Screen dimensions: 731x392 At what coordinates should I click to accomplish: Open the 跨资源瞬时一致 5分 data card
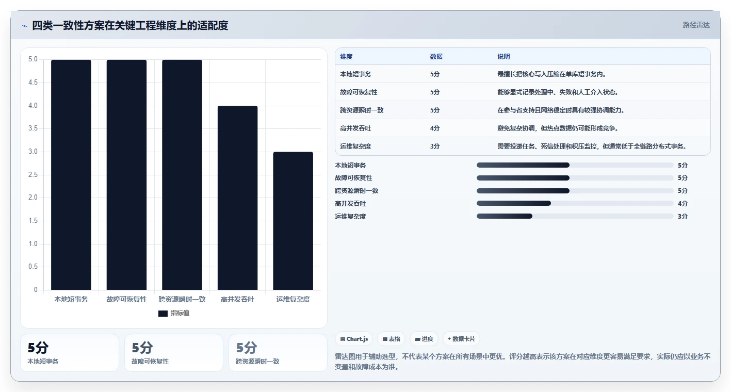coord(278,353)
